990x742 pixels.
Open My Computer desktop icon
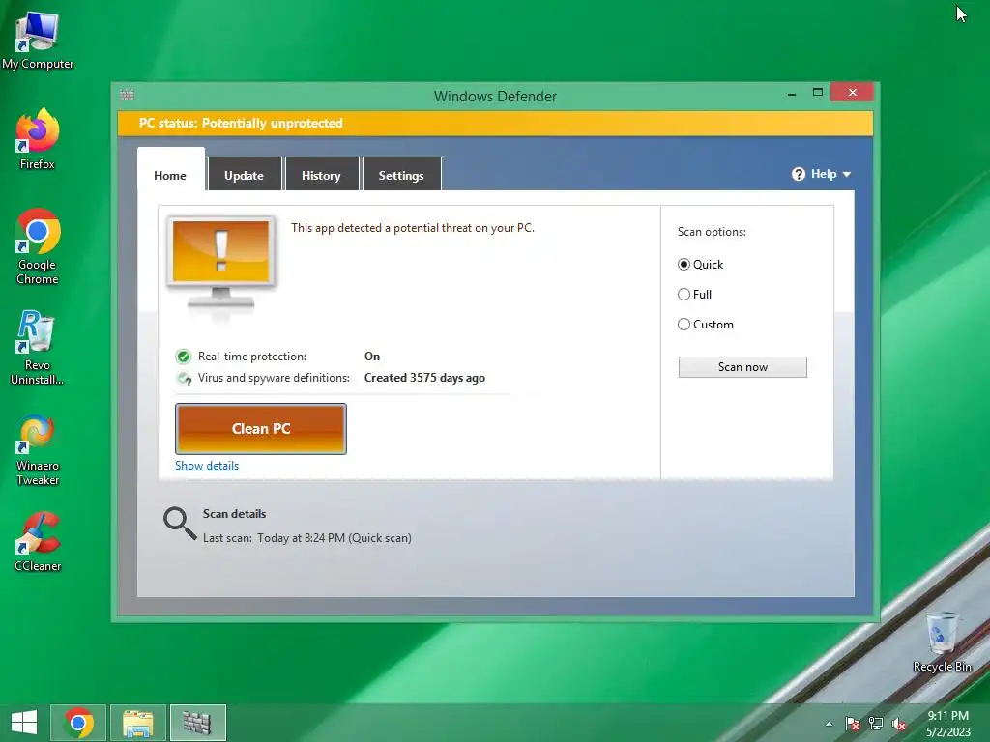pos(38,39)
